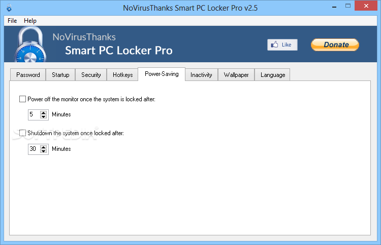Open the Help menu
381x245 pixels.
(30, 21)
